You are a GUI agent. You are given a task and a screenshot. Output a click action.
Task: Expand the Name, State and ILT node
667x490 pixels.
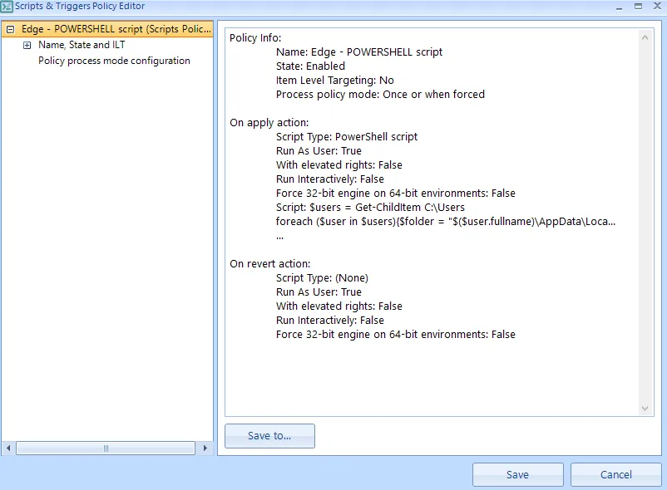click(27, 45)
